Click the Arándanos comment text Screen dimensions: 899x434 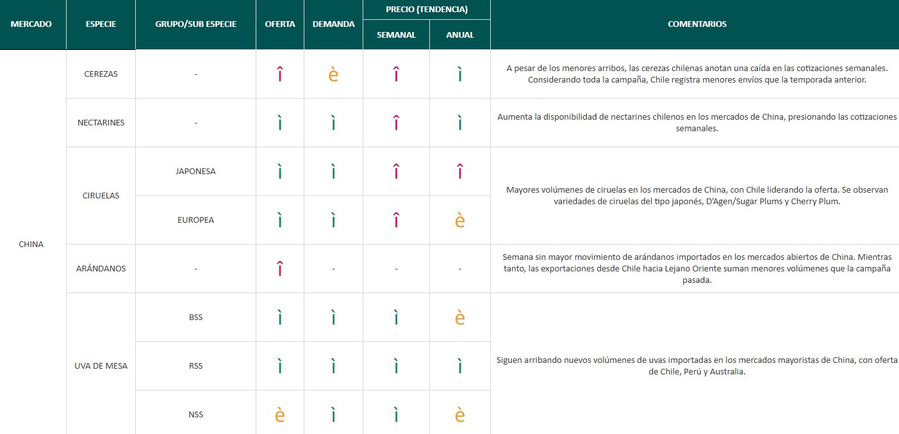(697, 269)
